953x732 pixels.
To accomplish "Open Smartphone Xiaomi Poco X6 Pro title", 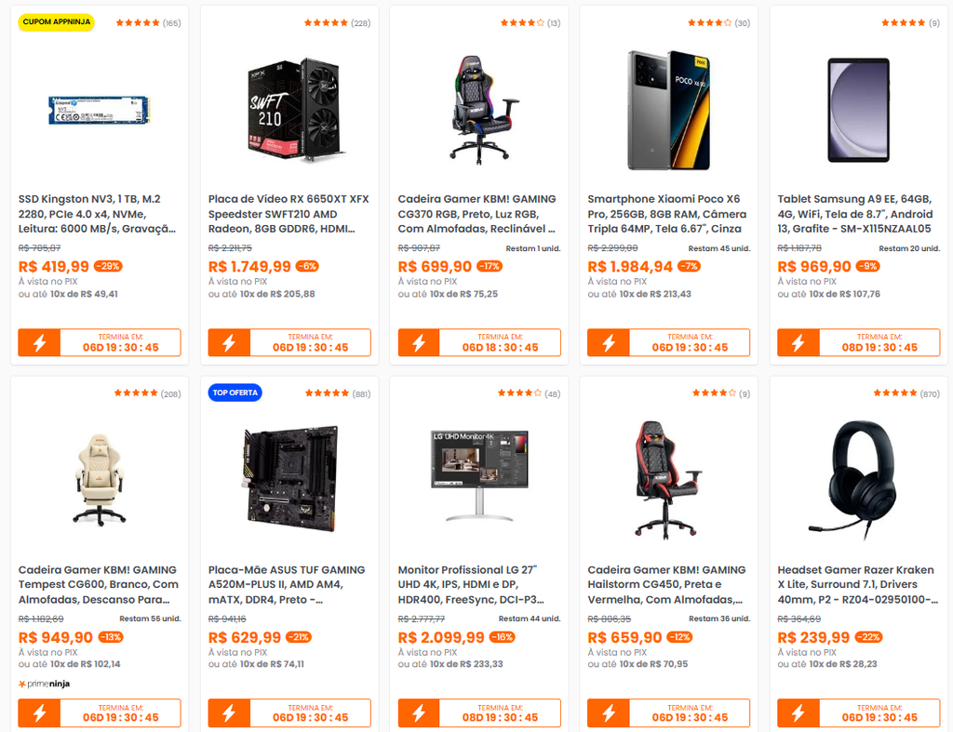I will 666,214.
